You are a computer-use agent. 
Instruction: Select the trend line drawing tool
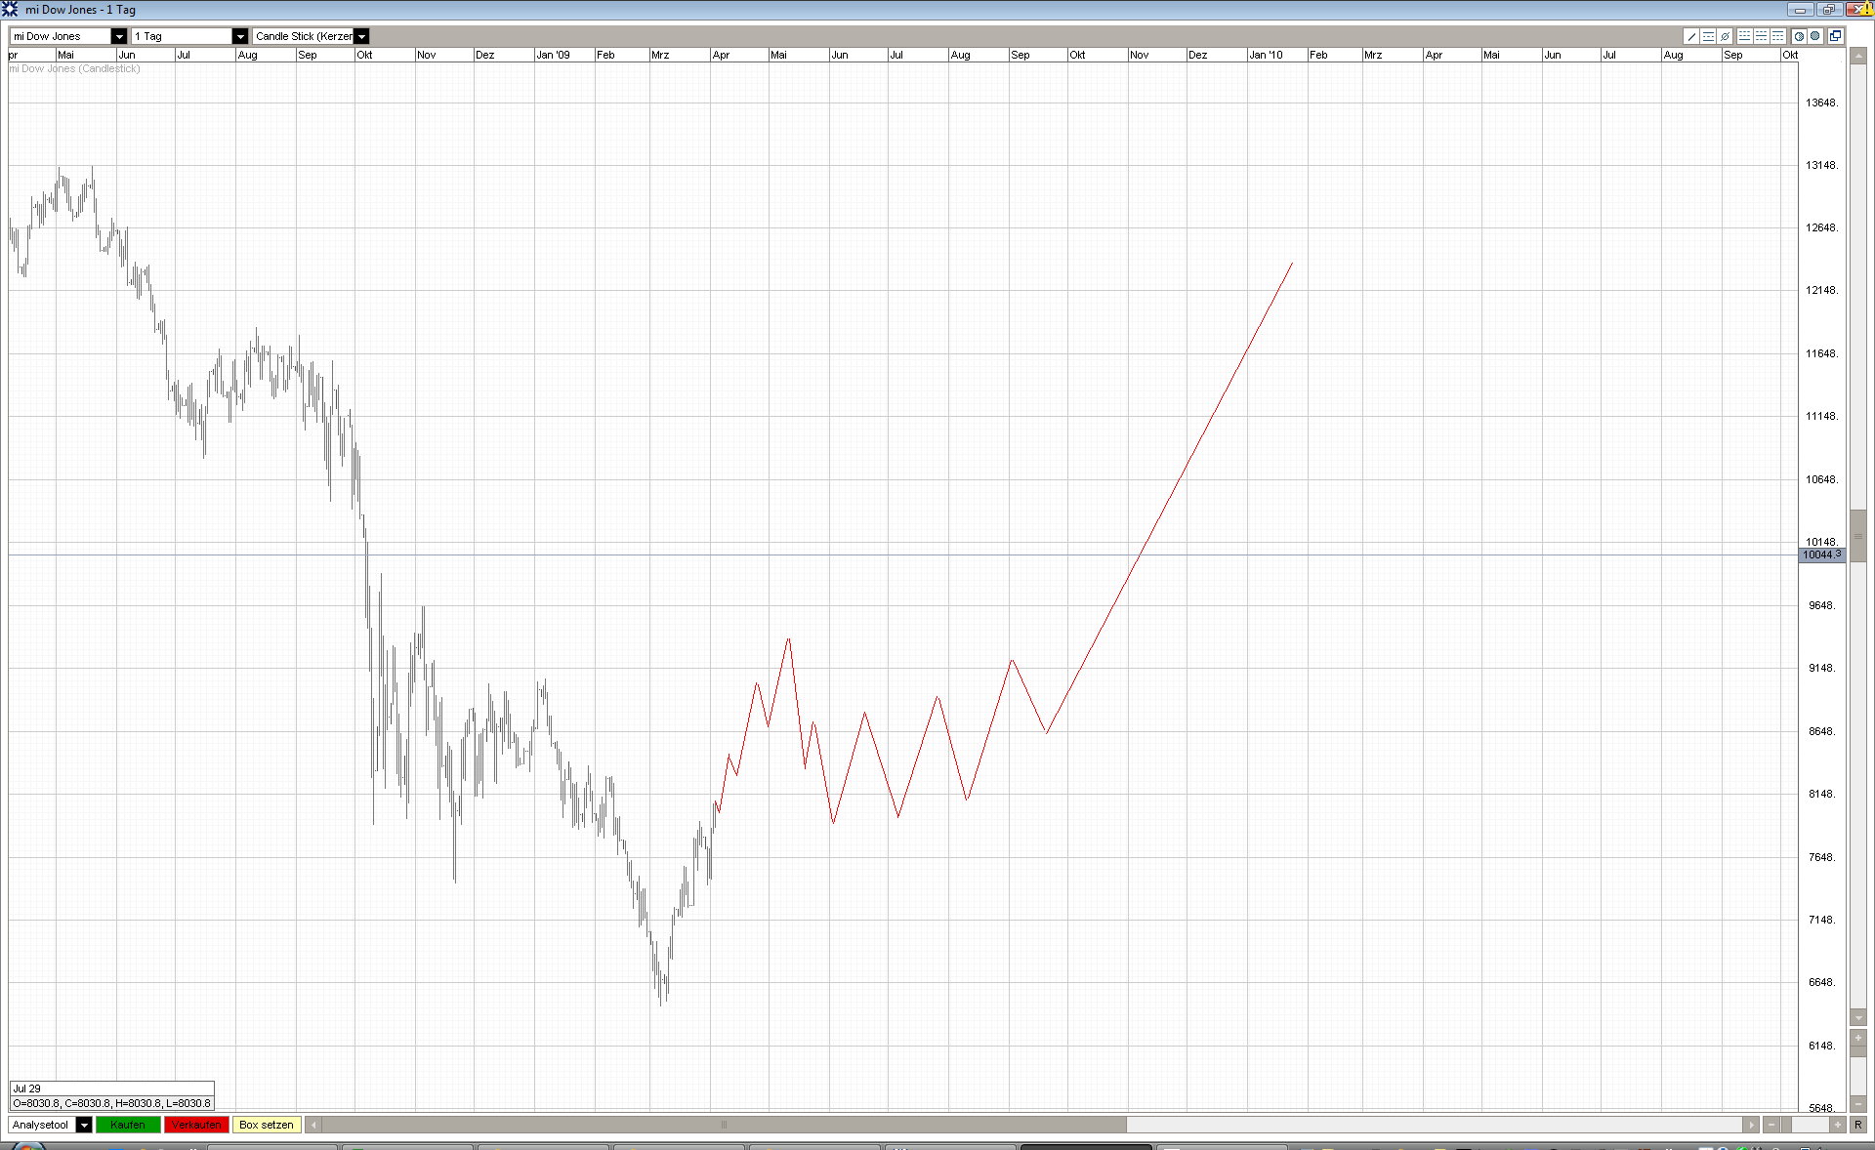[1691, 36]
